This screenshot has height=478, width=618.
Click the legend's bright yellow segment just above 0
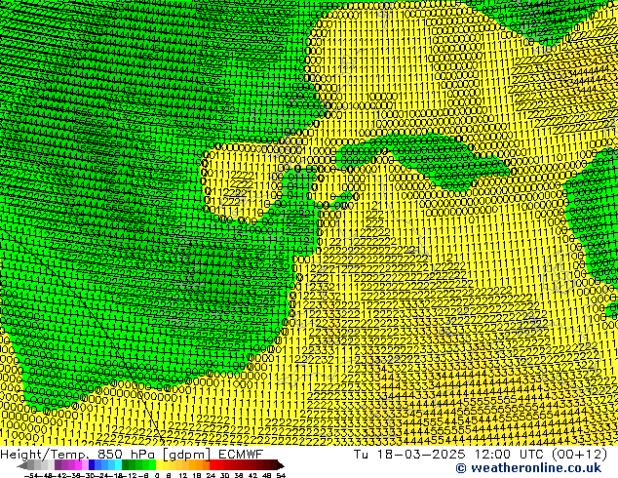click(159, 465)
